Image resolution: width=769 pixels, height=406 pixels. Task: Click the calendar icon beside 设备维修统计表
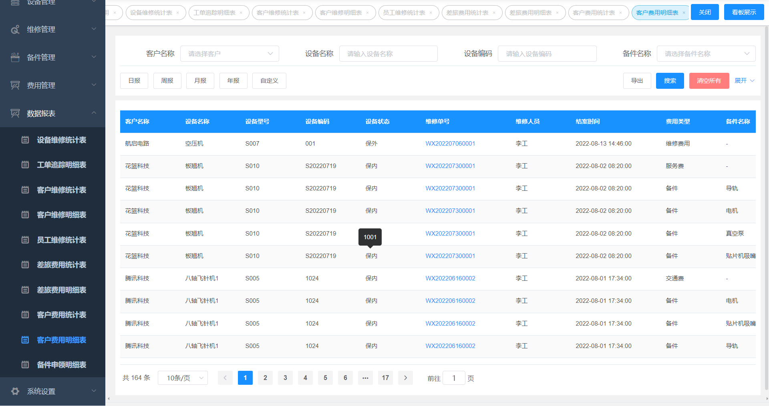point(25,140)
